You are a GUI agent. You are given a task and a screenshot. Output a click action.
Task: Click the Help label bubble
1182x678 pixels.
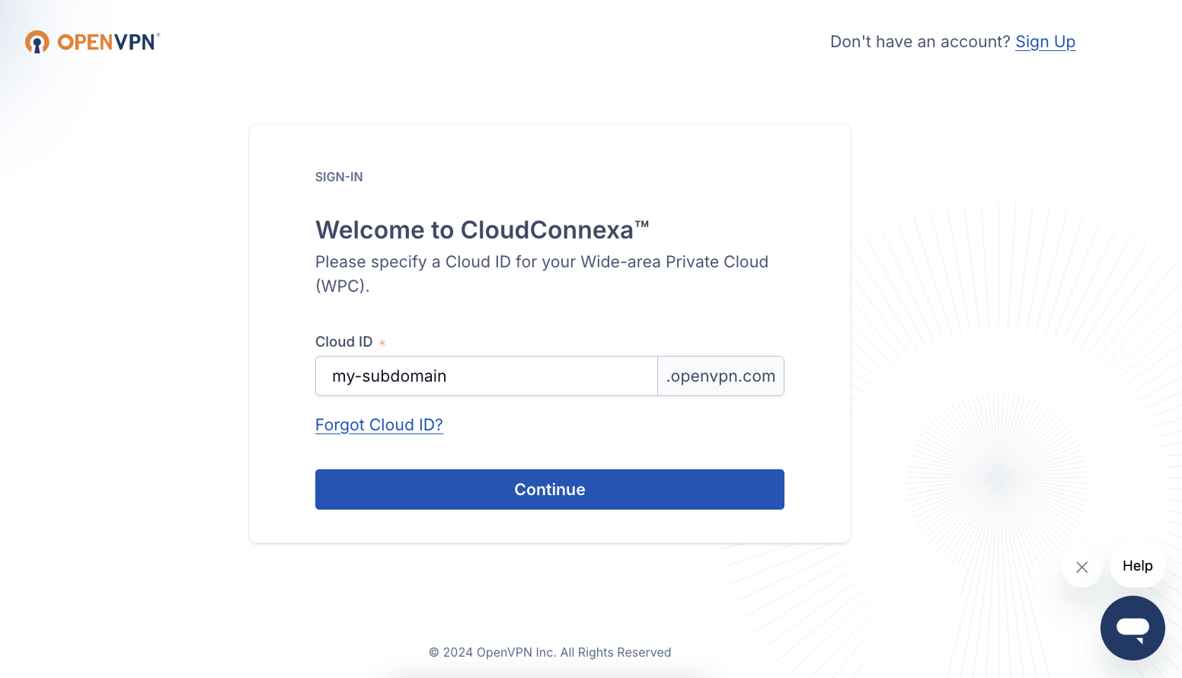[x=1138, y=566]
